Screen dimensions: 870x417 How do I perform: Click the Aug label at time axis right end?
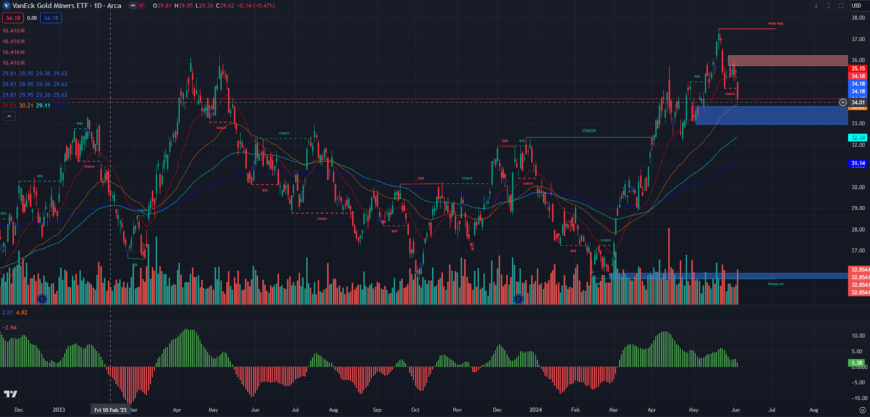point(813,410)
